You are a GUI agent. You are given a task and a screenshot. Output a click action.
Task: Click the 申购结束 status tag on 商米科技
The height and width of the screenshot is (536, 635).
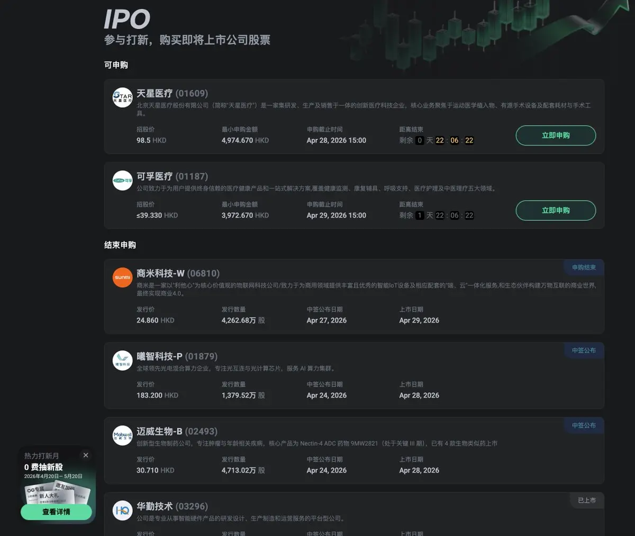tap(584, 267)
